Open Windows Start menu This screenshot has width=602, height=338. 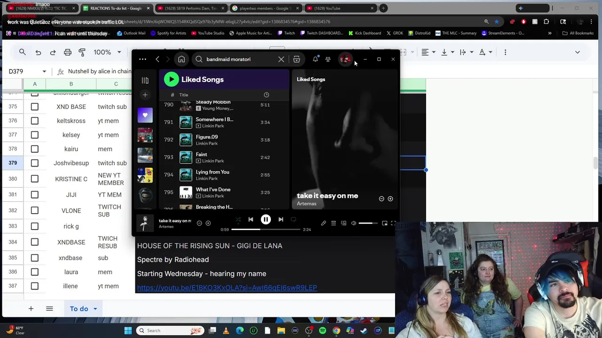[128, 330]
